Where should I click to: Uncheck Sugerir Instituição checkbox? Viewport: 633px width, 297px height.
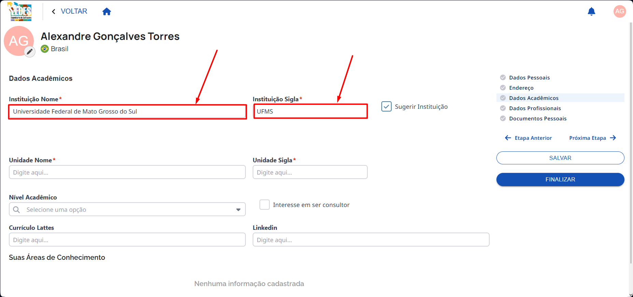[386, 106]
